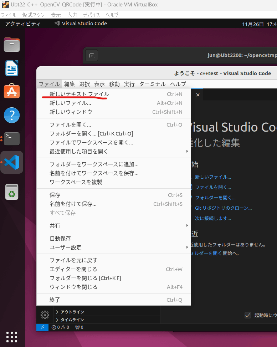
Task: Open 表示 menu in VS Code menu bar
Action: click(99, 84)
